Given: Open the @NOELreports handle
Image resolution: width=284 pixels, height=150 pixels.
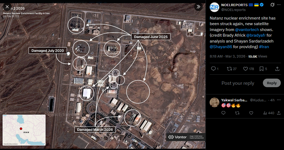Looking at the screenshot, I should click(233, 10).
